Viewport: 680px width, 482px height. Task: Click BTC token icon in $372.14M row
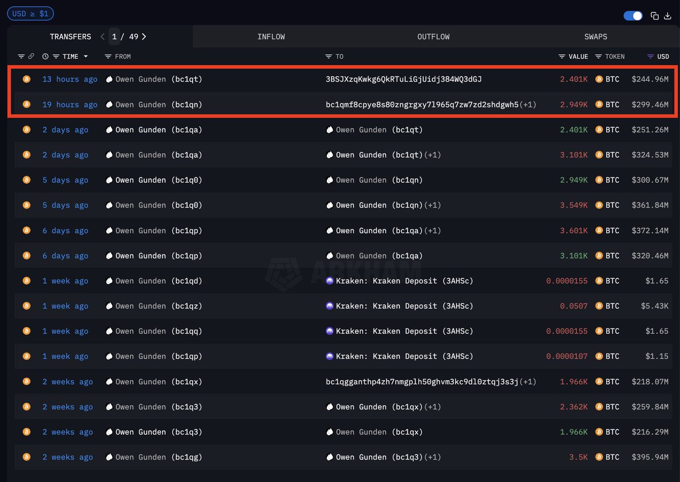pyautogui.click(x=599, y=231)
